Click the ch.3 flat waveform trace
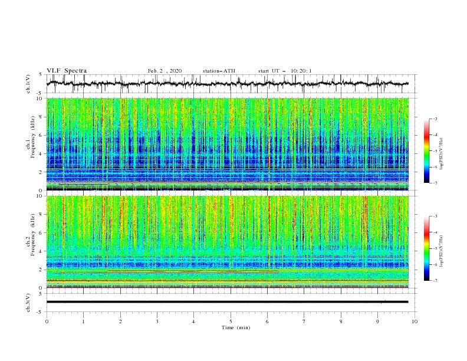Viewport: 467px width, 361px height. [x=227, y=302]
